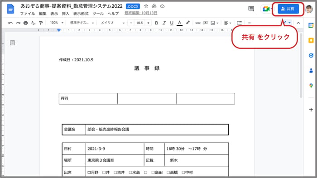Undo the last action

point(10,23)
